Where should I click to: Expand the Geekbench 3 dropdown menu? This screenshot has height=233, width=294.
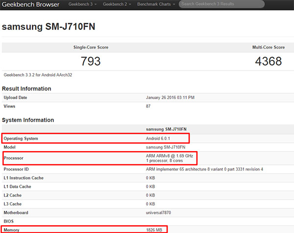[x=82, y=4]
